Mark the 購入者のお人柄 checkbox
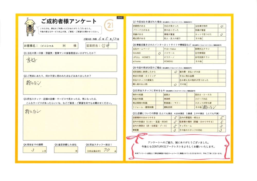257x181 pixels. (175, 84)
